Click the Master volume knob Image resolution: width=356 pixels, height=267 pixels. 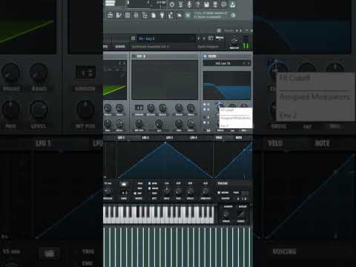click(x=234, y=41)
